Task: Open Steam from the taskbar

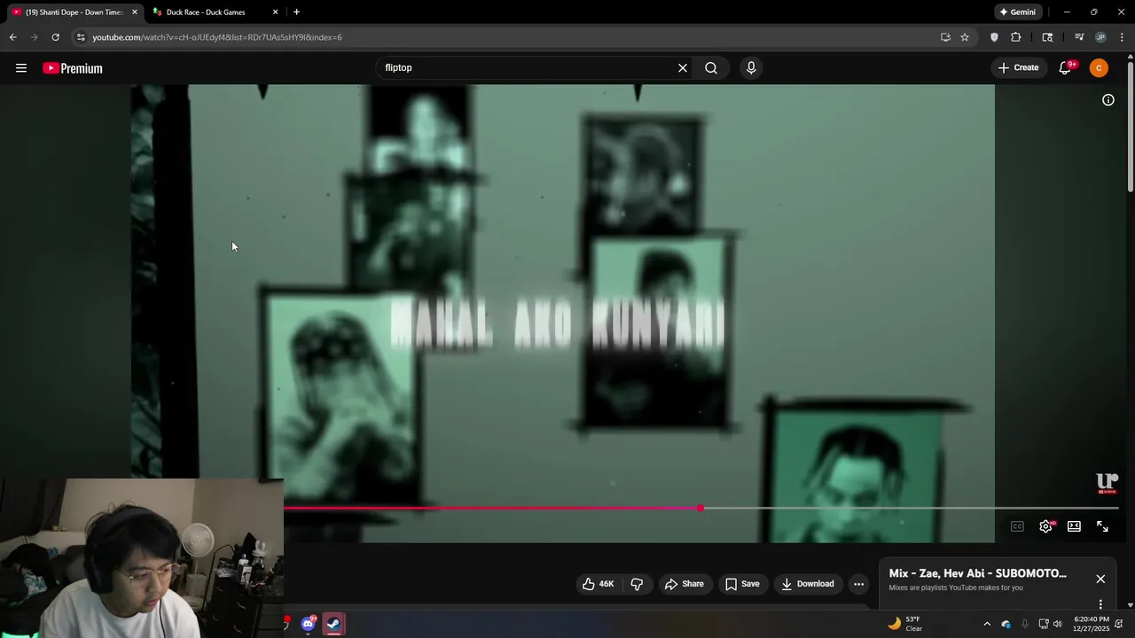Action: [333, 624]
